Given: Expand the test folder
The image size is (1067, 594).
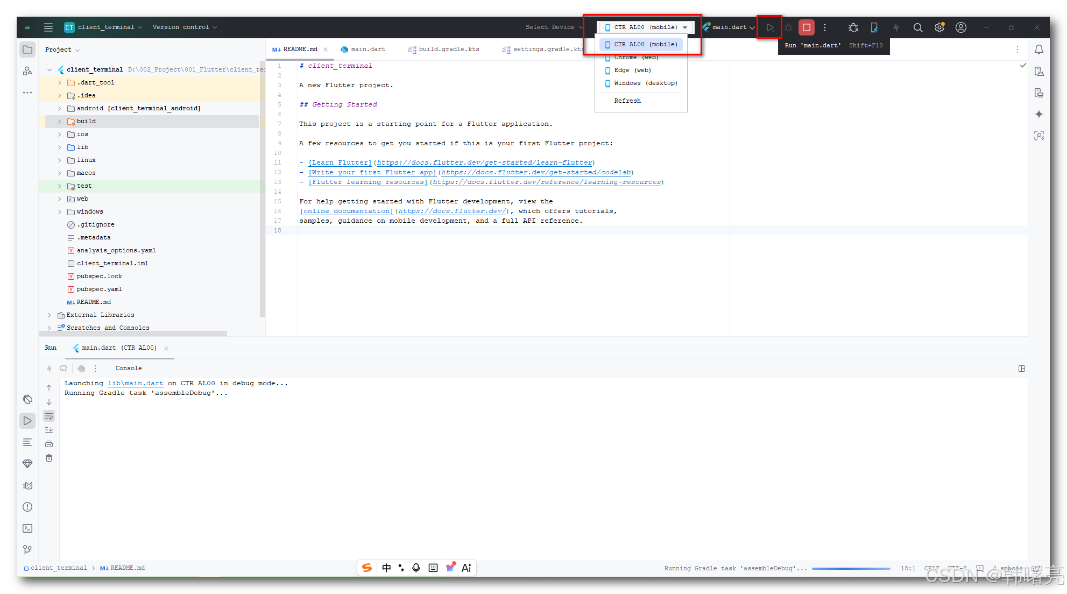Looking at the screenshot, I should coord(60,186).
